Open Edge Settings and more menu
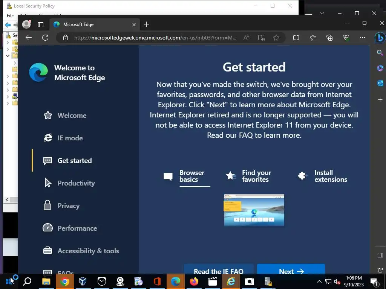The image size is (386, 289). [362, 38]
